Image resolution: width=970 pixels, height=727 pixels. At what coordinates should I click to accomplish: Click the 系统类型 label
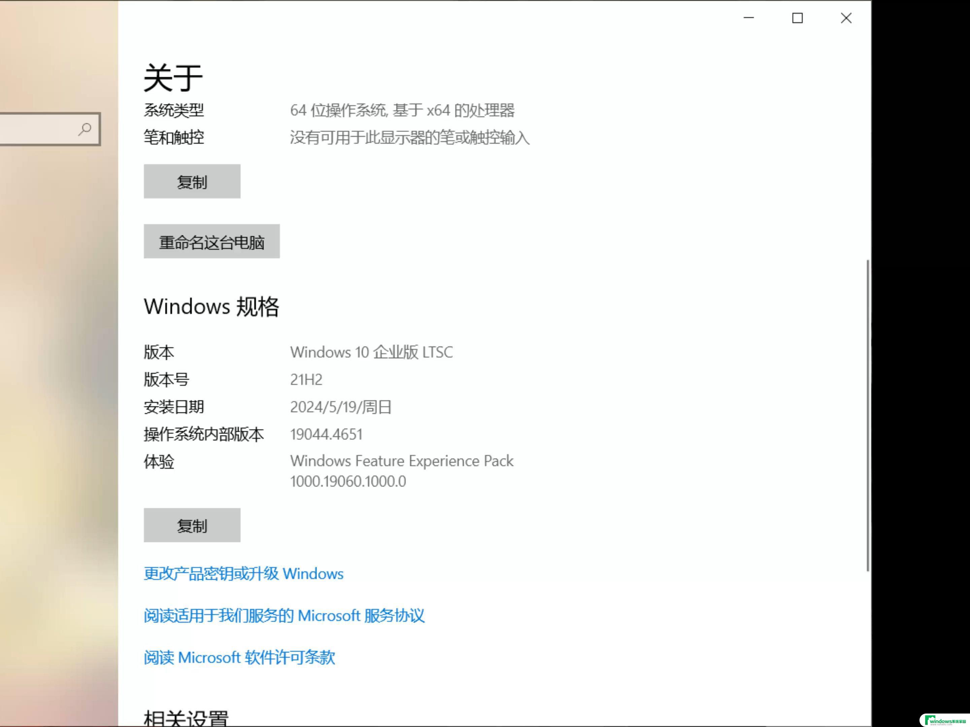click(x=174, y=110)
